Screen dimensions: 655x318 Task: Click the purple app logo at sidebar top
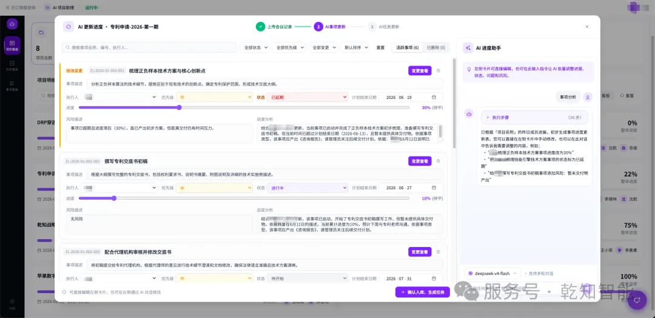click(12, 24)
